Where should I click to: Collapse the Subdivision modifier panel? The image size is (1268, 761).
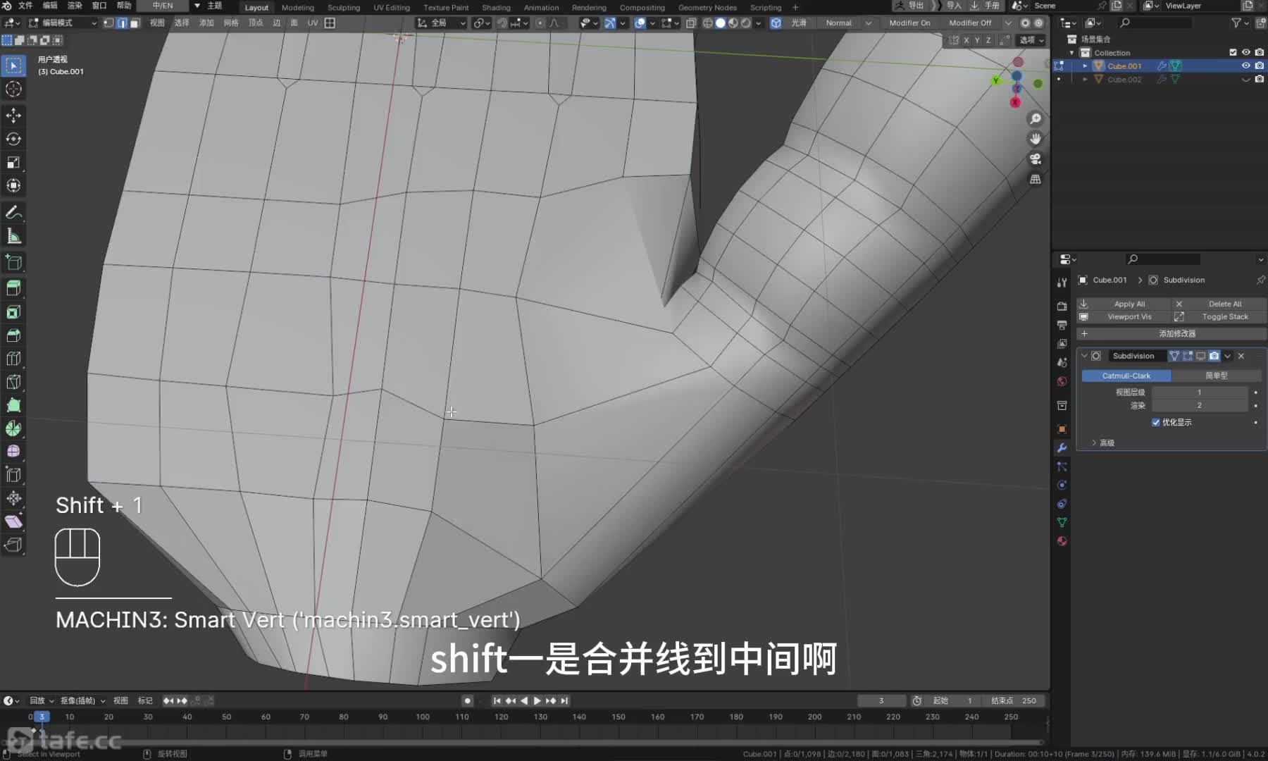pyautogui.click(x=1084, y=356)
